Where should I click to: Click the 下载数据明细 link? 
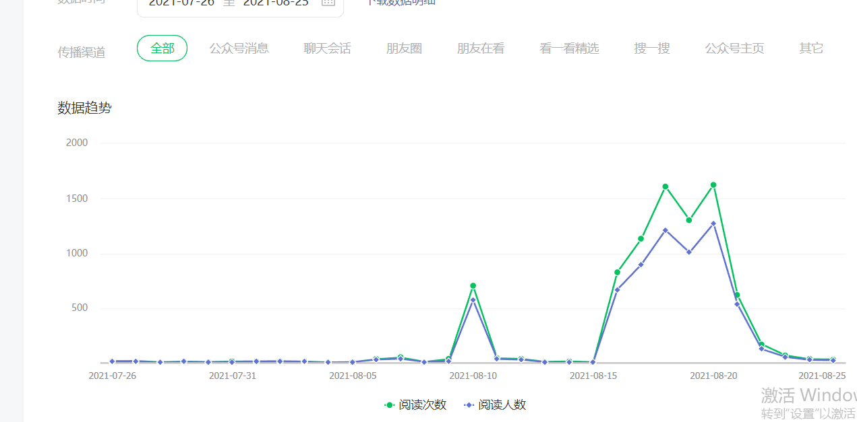click(x=401, y=2)
